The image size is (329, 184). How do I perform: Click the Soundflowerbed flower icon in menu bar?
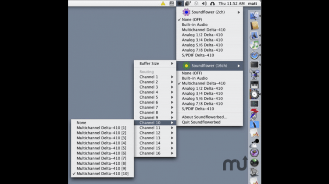point(181,4)
